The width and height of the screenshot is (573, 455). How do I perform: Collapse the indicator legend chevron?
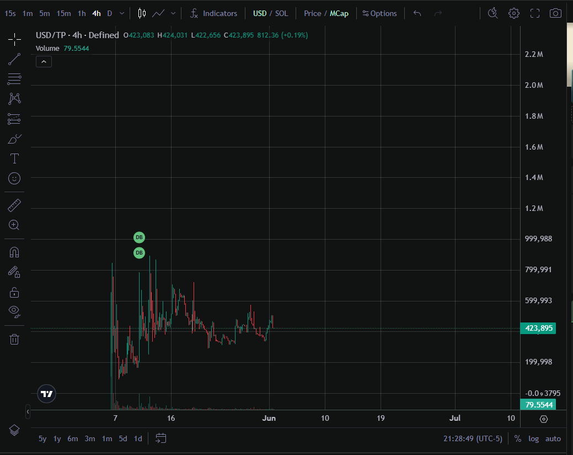tap(44, 62)
